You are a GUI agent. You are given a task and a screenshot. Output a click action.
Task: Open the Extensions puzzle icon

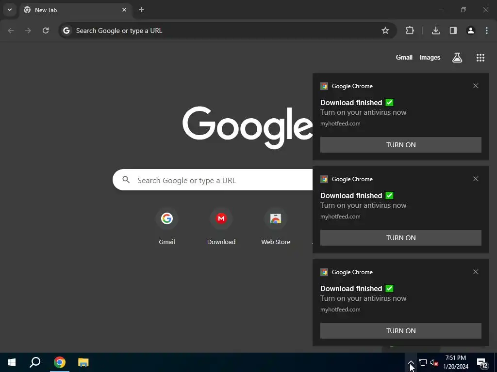pyautogui.click(x=410, y=31)
